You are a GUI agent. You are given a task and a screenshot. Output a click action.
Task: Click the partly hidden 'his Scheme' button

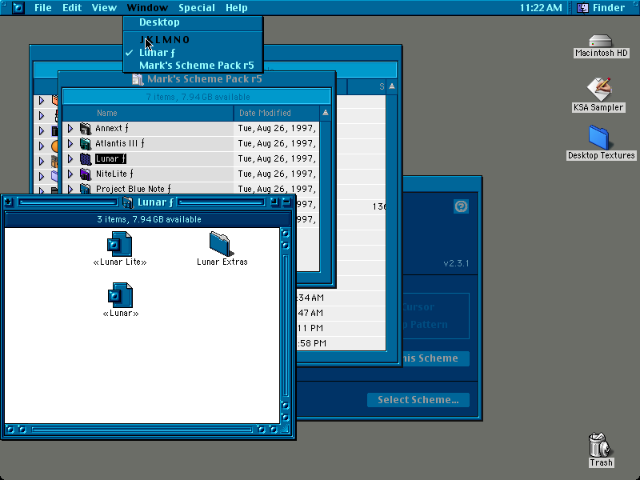click(x=435, y=358)
